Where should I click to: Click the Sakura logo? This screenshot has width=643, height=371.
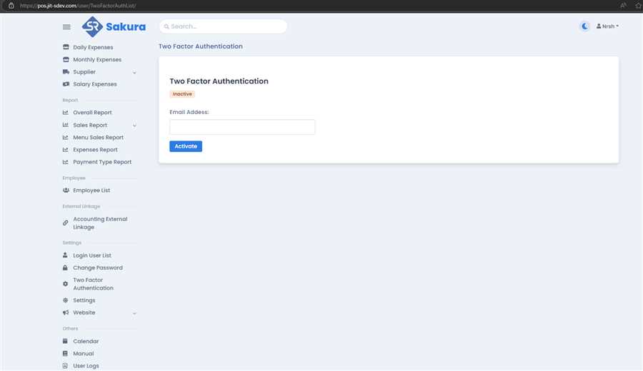pos(114,27)
